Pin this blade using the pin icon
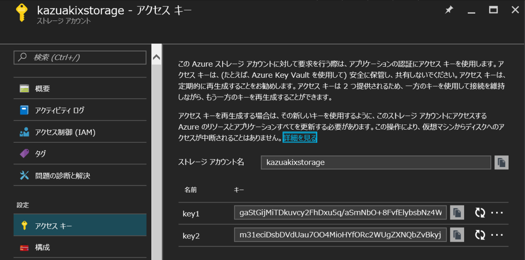The height and width of the screenshot is (260, 525). [448, 11]
